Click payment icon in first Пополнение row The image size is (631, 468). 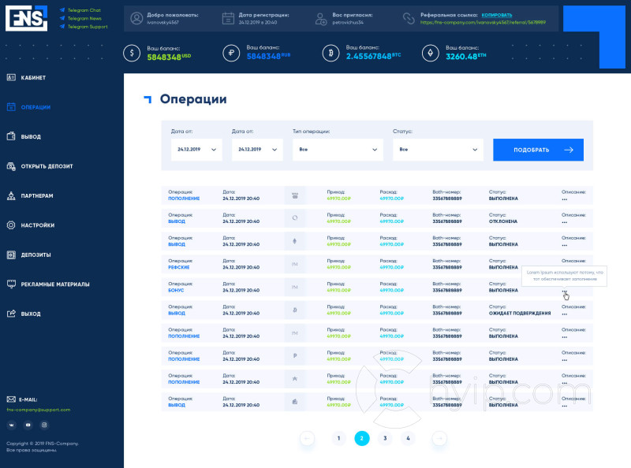(294, 195)
